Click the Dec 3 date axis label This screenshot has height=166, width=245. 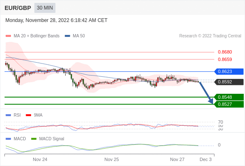point(206,159)
